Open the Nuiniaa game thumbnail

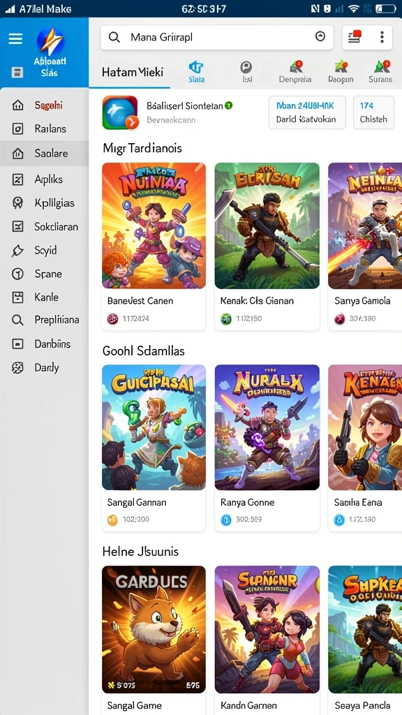pyautogui.click(x=154, y=226)
